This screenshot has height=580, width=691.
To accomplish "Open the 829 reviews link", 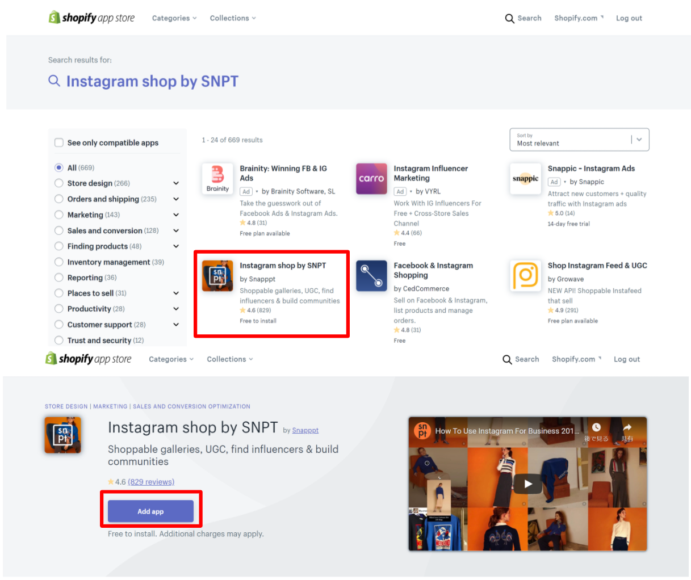I will click(x=151, y=482).
